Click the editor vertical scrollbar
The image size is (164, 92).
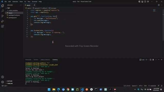pos(163,25)
